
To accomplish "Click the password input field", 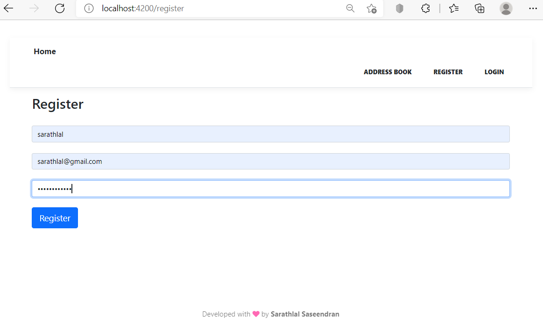I will [270, 189].
